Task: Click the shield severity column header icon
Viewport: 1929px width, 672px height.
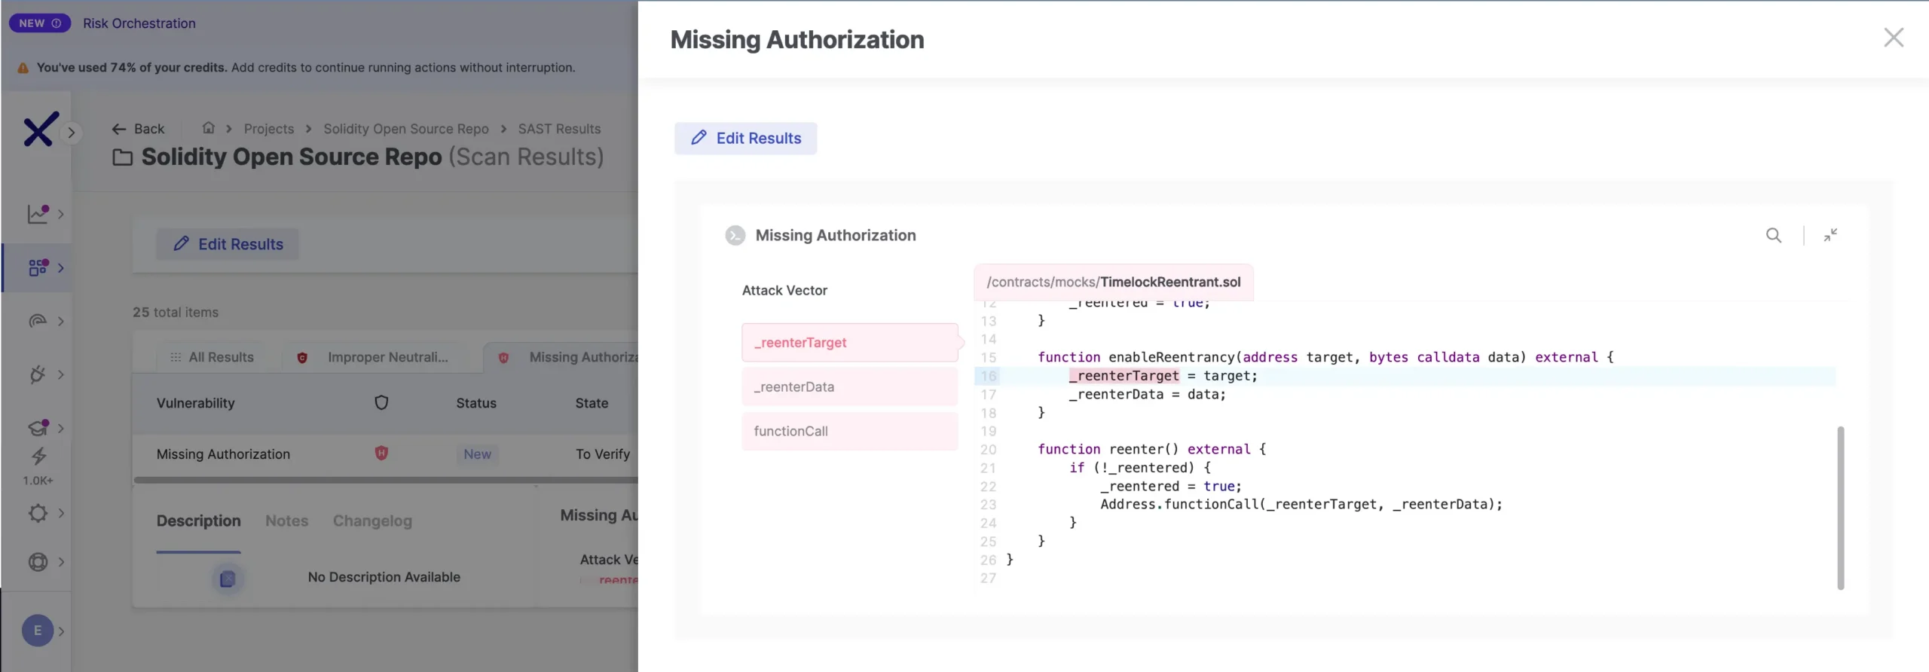Action: tap(381, 403)
